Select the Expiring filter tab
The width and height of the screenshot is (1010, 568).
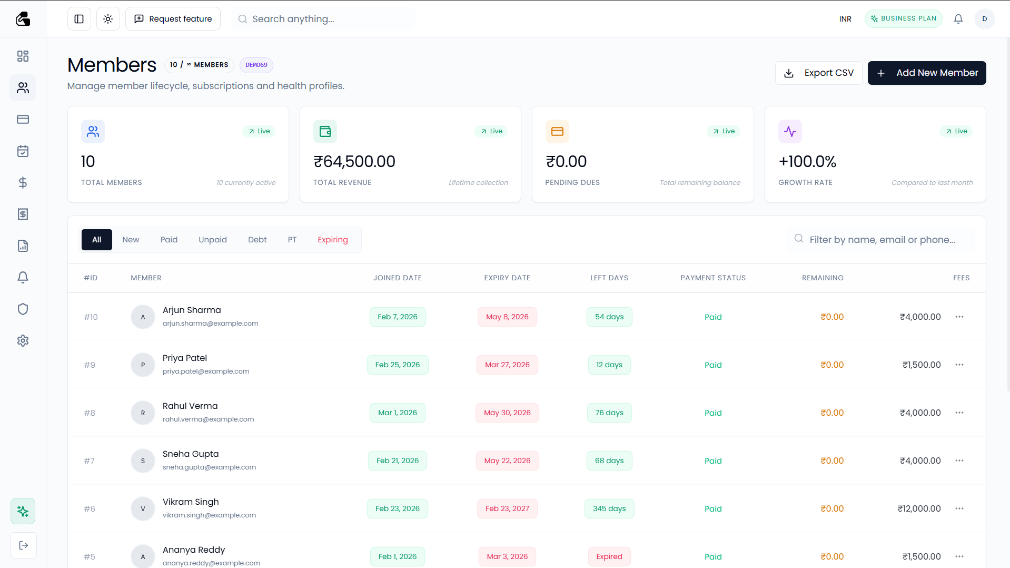[332, 240]
